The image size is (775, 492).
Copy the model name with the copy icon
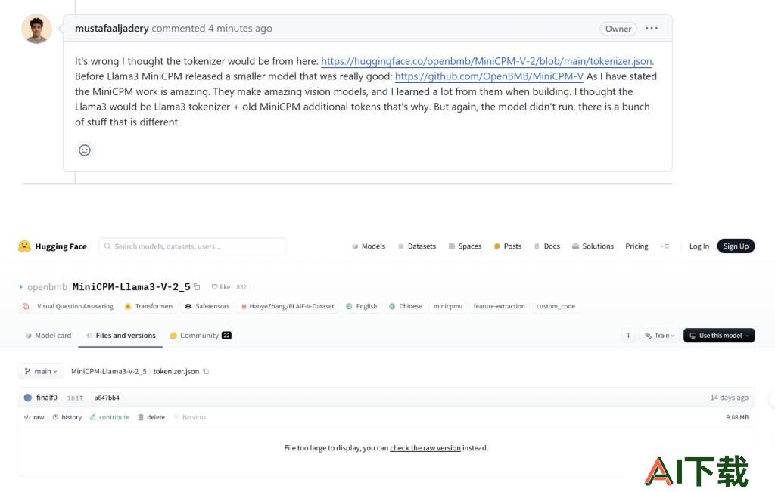point(197,286)
